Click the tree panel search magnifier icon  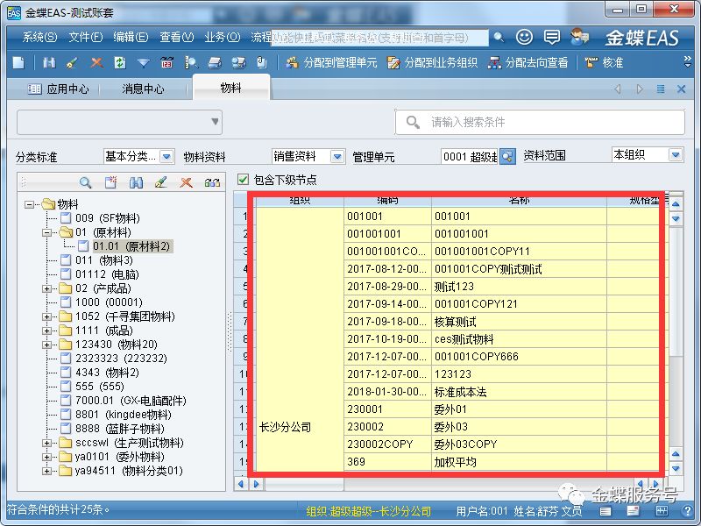[85, 182]
